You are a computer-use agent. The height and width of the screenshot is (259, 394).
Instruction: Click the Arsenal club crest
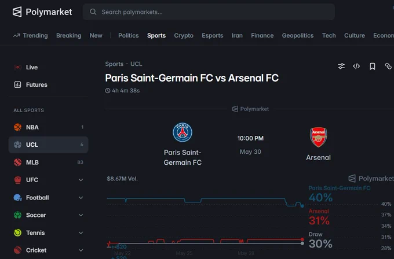(318, 137)
